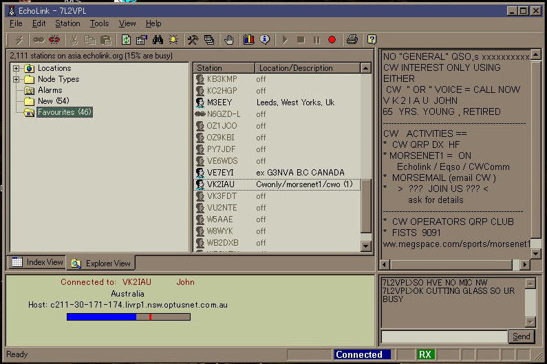Select the Alarms folder in tree
Image resolution: width=547 pixels, height=364 pixels.
point(50,90)
